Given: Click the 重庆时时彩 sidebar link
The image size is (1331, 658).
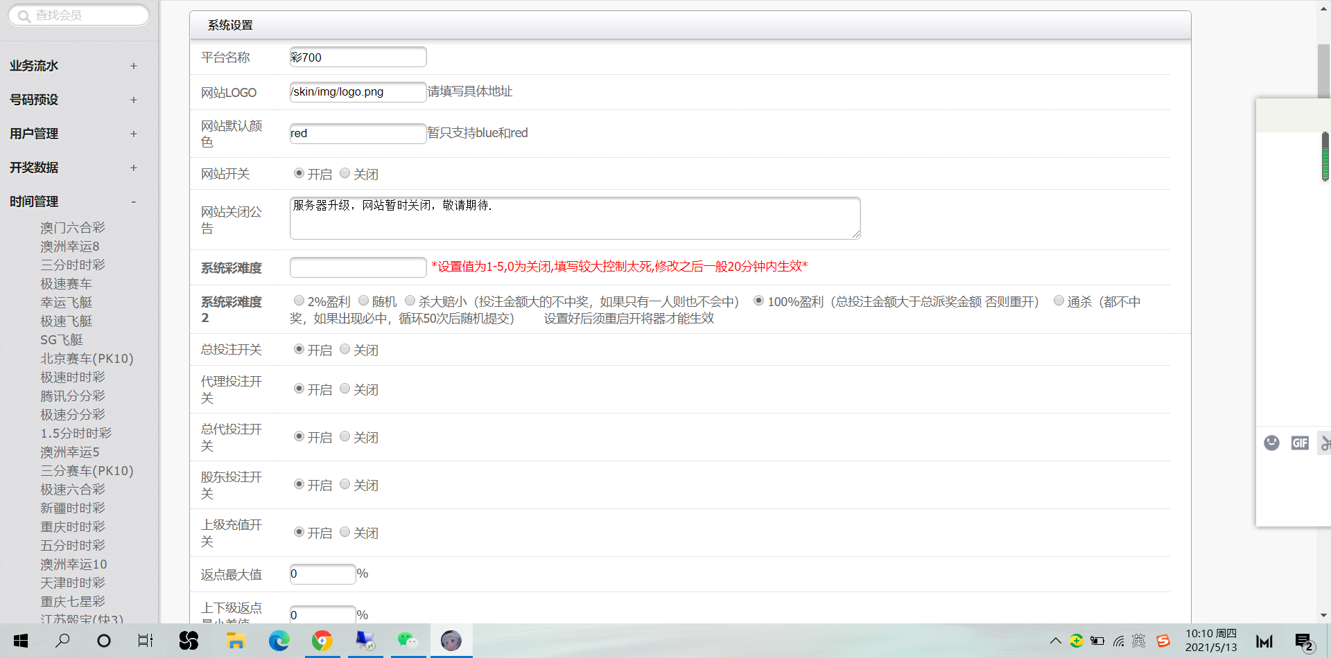Looking at the screenshot, I should pyautogui.click(x=73, y=527).
